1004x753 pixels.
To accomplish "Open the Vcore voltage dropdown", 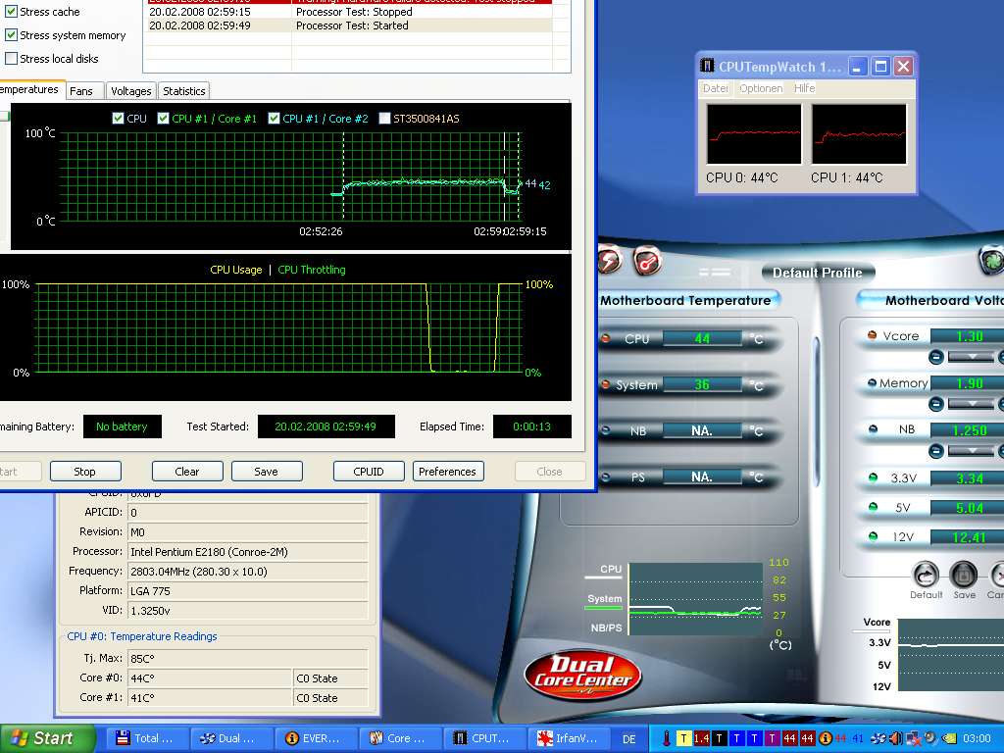I will (971, 357).
